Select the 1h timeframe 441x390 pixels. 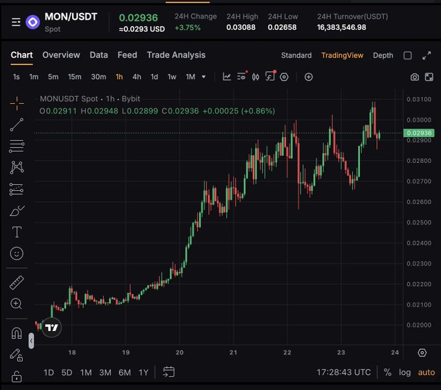(119, 77)
